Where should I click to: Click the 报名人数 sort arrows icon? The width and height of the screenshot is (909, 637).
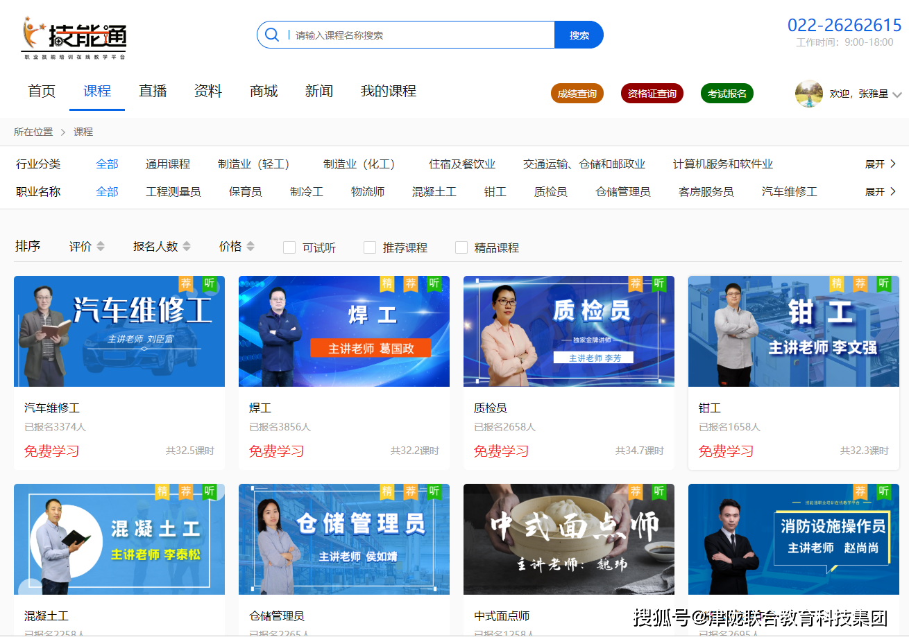pyautogui.click(x=187, y=246)
